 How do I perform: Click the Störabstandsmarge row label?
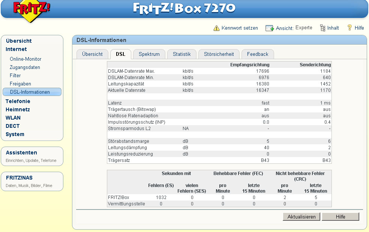coord(129,141)
